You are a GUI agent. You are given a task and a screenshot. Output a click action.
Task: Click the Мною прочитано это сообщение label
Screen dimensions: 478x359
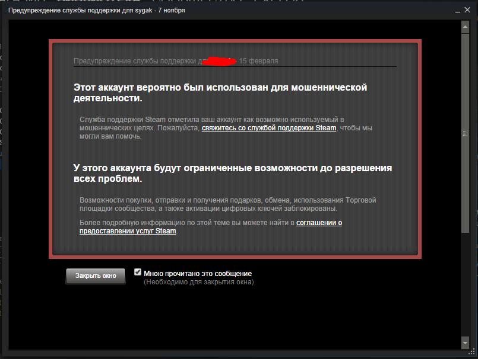point(198,274)
